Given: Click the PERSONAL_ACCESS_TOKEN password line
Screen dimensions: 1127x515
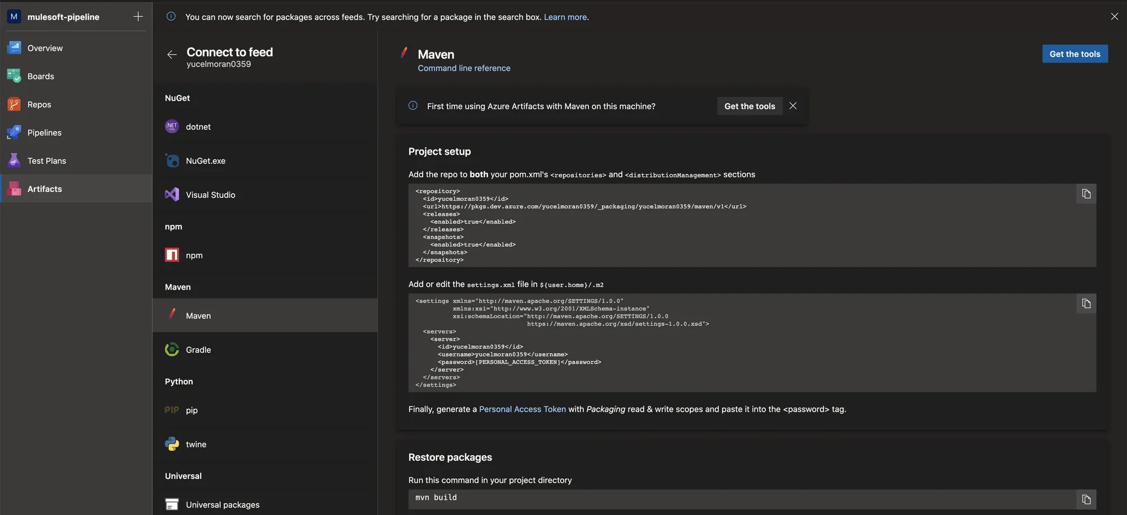Looking at the screenshot, I should 520,362.
